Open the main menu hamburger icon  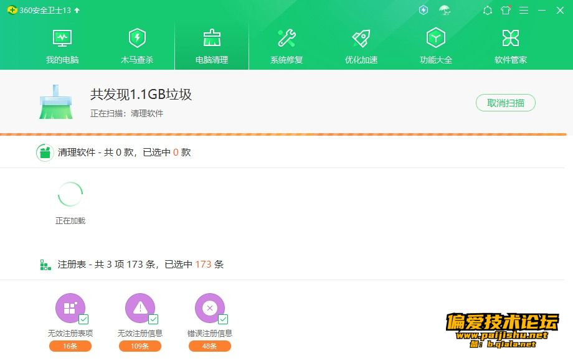(524, 11)
